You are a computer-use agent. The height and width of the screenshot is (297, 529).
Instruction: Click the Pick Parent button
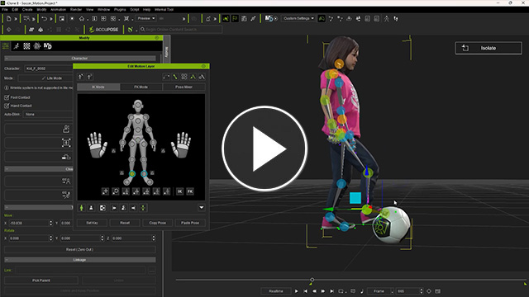pos(41,280)
